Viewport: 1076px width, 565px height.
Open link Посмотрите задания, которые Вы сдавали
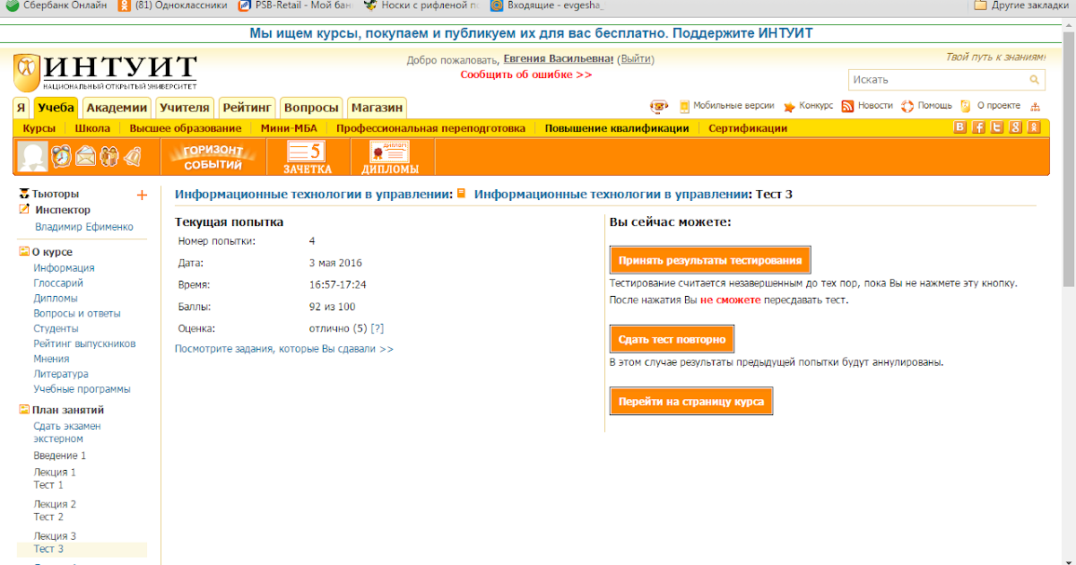tap(283, 348)
